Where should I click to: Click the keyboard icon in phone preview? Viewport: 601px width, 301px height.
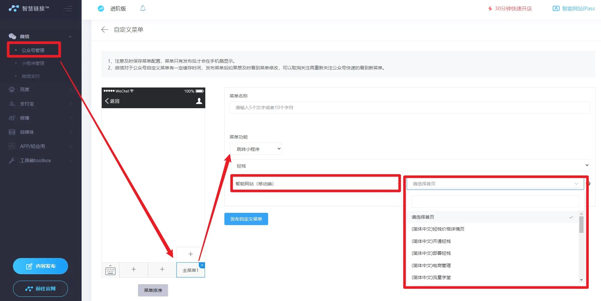click(x=110, y=270)
